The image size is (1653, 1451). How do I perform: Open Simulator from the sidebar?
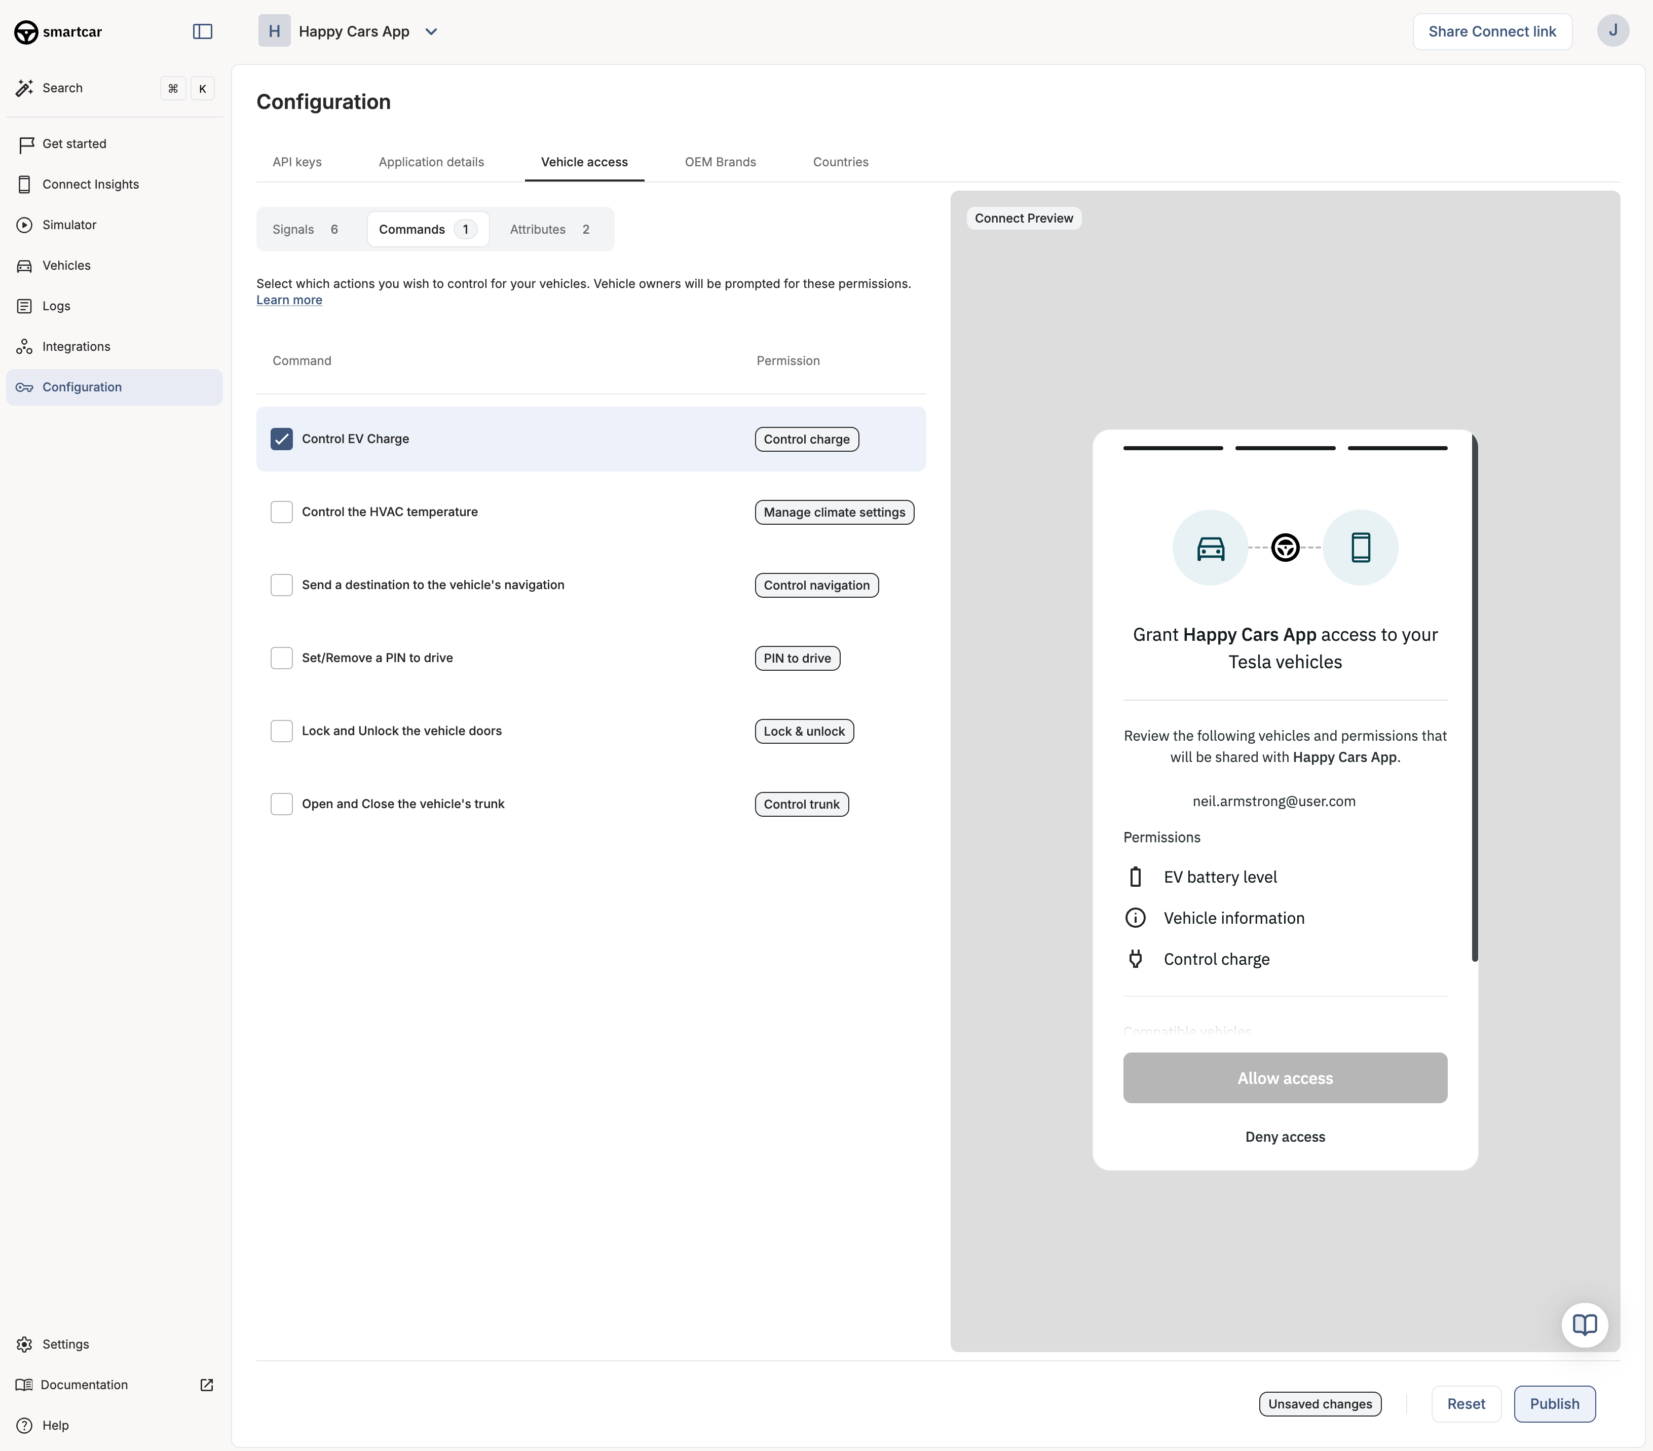click(x=114, y=225)
